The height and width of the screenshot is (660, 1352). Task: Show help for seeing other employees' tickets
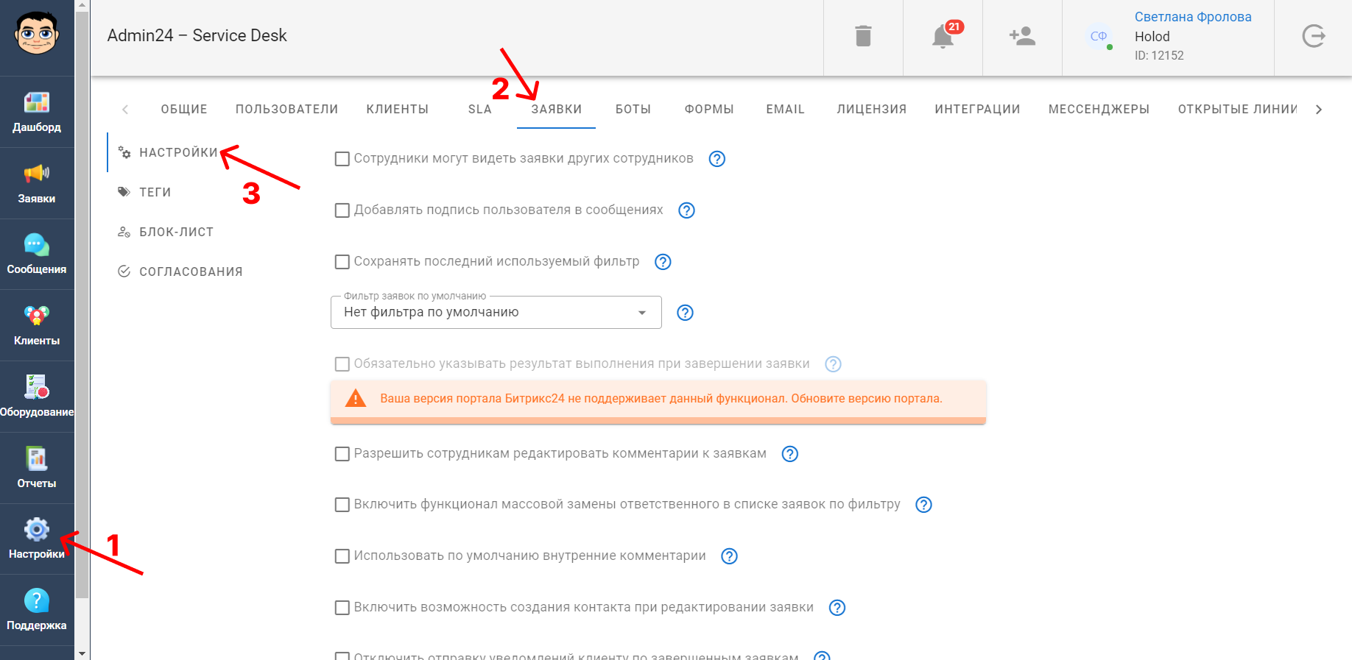point(717,159)
